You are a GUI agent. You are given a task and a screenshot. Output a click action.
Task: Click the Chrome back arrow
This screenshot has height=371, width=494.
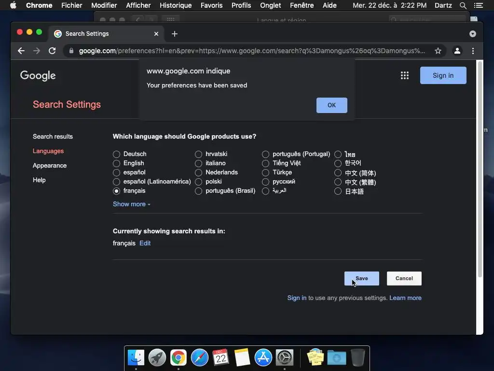tap(21, 51)
